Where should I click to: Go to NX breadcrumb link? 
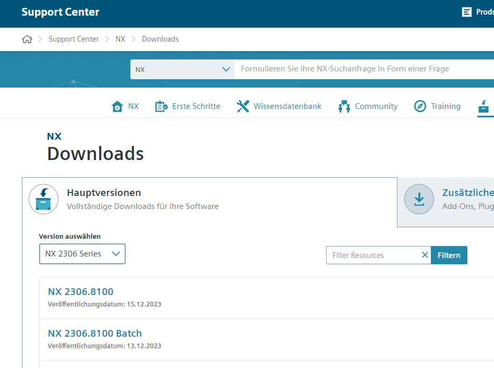click(x=121, y=39)
